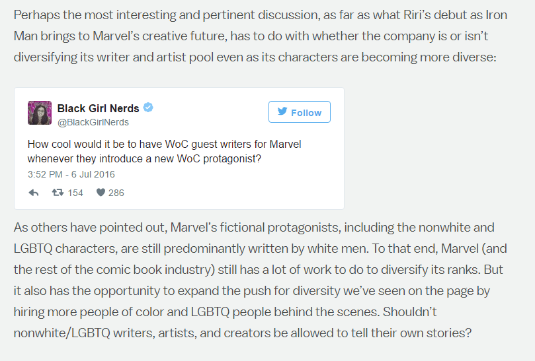Click the paragraph beginning "Perhaps the most interesting"
The height and width of the screenshot is (361, 535).
(261, 36)
